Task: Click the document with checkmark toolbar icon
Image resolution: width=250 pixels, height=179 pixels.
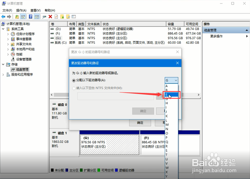Action: (x=56, y=16)
